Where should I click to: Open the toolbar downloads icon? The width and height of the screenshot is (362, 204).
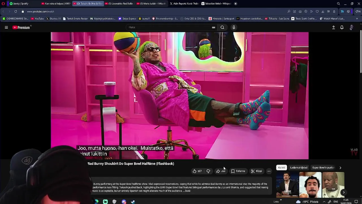[x=323, y=12]
